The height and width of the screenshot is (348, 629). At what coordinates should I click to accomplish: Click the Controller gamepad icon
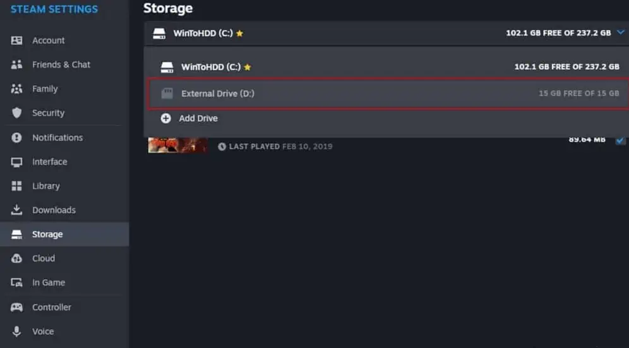17,307
